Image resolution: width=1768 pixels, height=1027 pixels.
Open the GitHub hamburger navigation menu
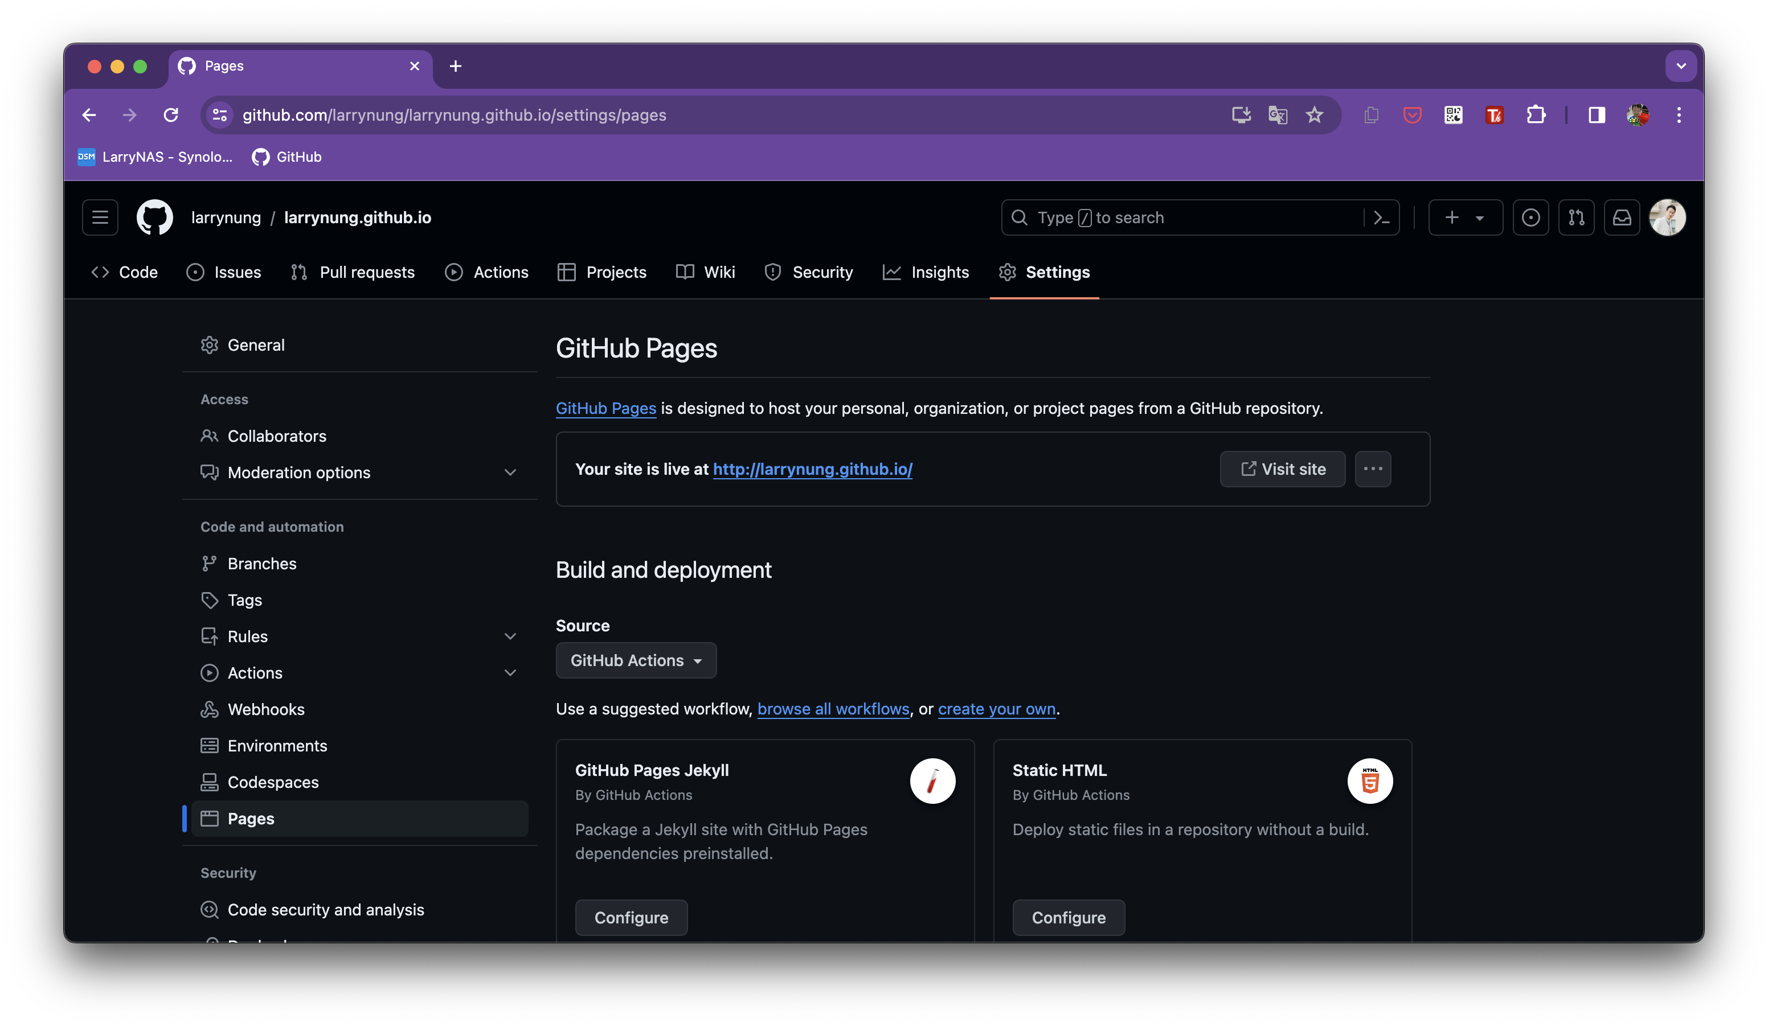(x=100, y=217)
